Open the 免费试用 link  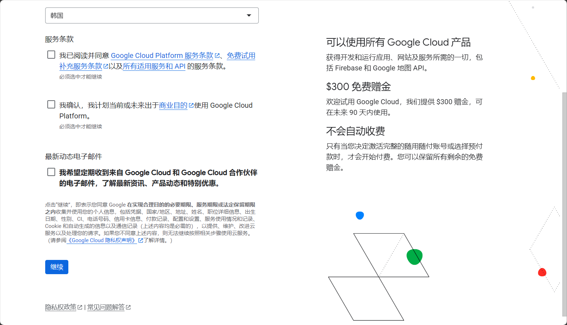[x=241, y=55]
